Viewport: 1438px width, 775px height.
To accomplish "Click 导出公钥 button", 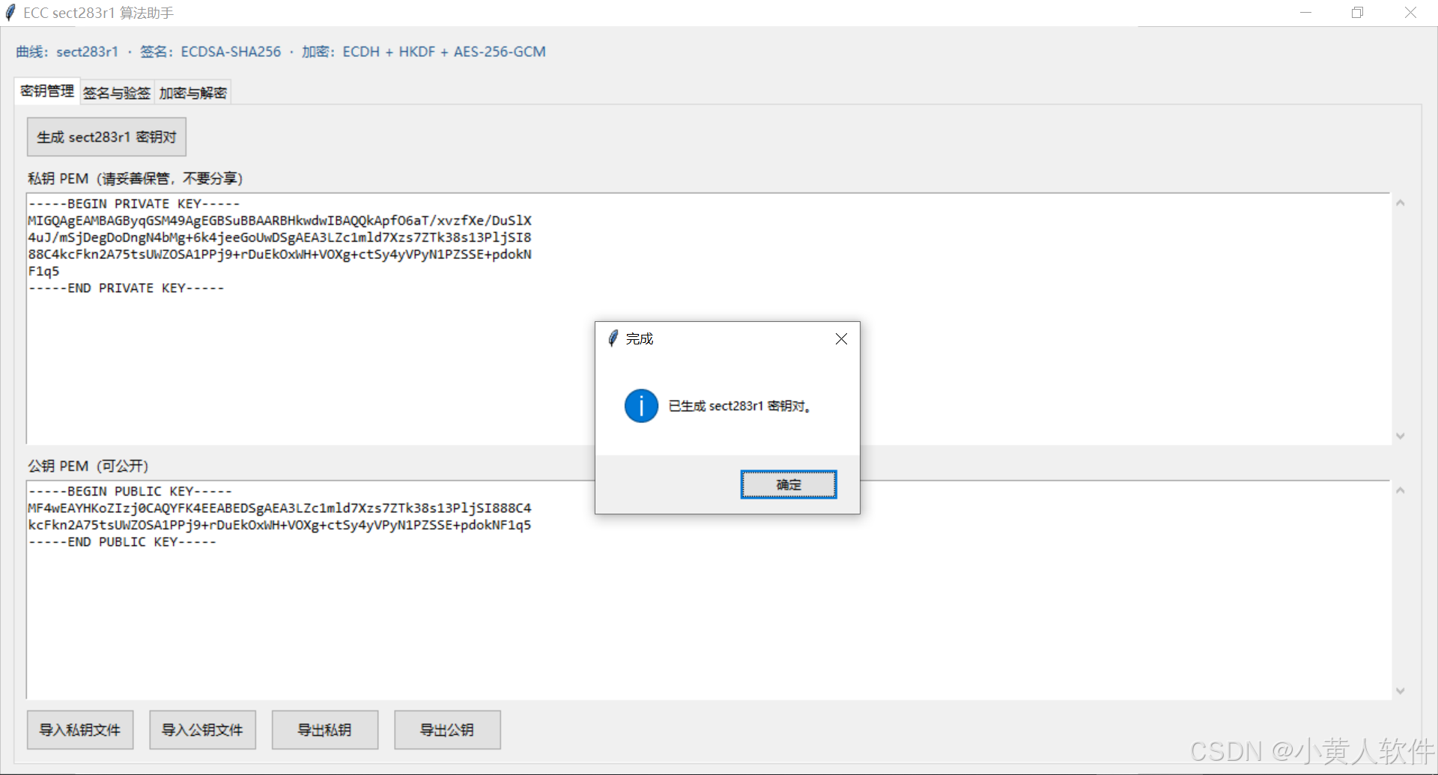I will [x=447, y=729].
